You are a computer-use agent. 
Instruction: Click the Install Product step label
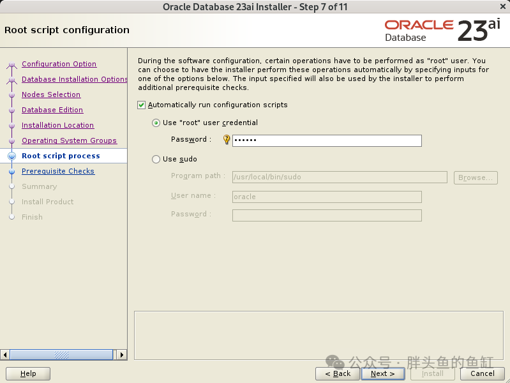click(47, 202)
